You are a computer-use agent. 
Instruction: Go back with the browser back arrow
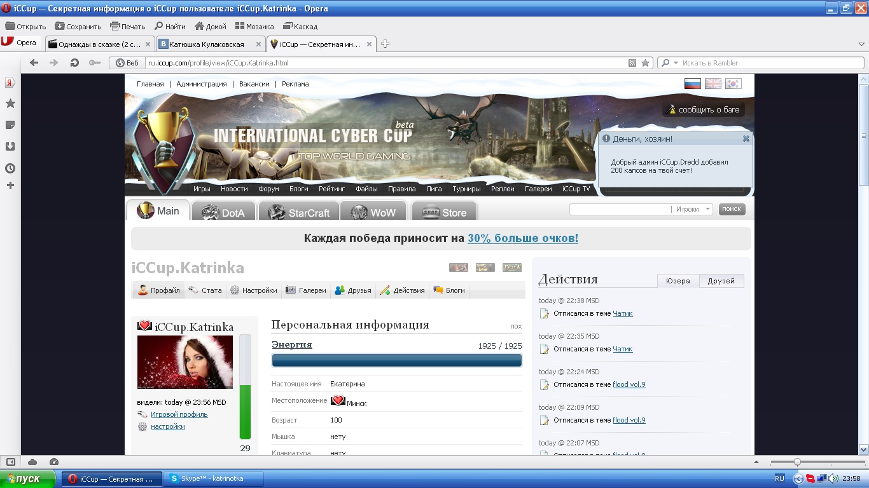[x=34, y=63]
